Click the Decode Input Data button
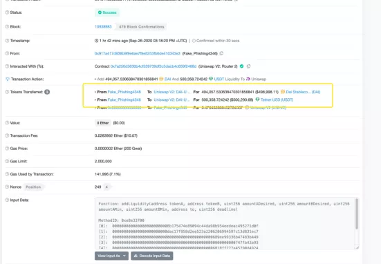Image resolution: width=381 pixels, height=264 pixels. tap(152, 256)
